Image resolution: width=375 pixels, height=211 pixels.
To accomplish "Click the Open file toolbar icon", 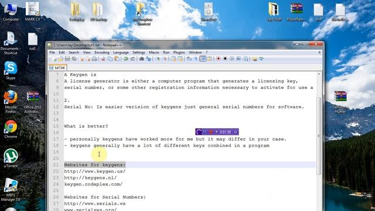I will click(60, 59).
